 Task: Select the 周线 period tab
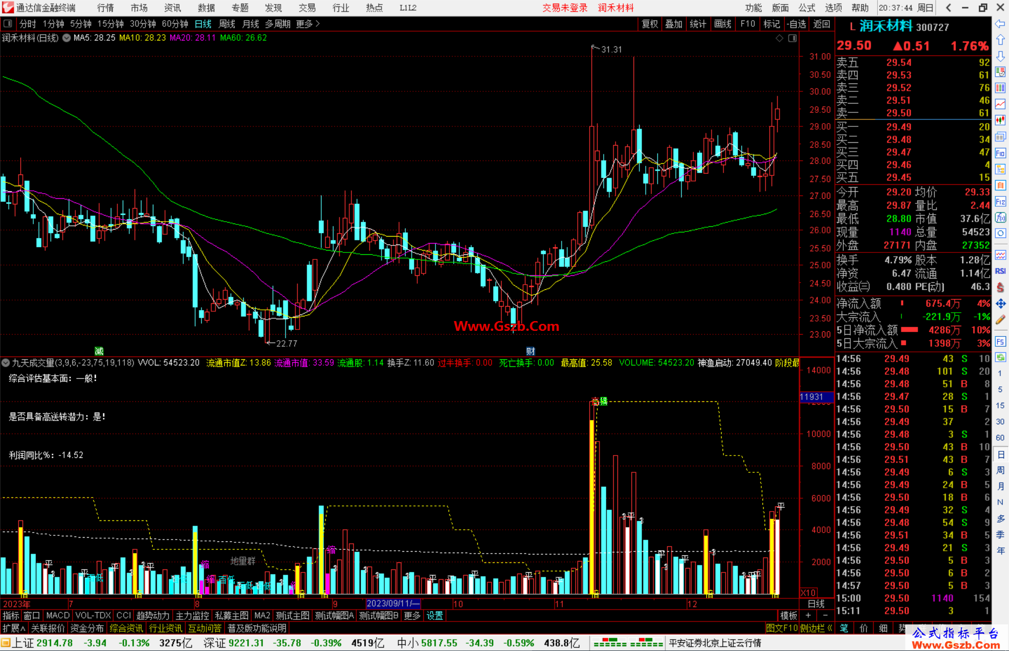[227, 24]
